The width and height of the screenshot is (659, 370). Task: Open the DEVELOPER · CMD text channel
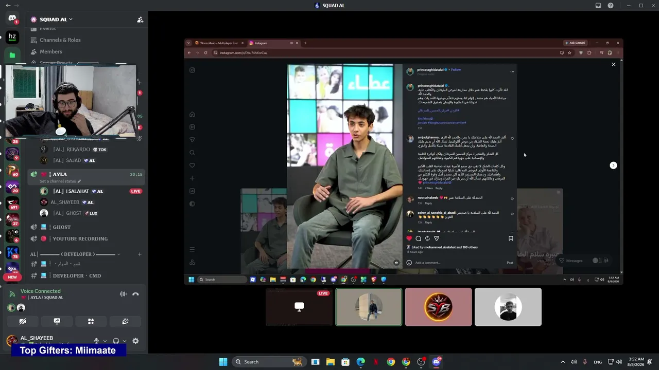[x=77, y=276]
